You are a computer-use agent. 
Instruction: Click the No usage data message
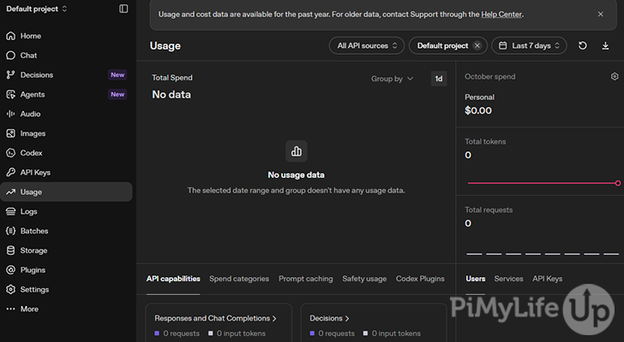[x=296, y=175]
